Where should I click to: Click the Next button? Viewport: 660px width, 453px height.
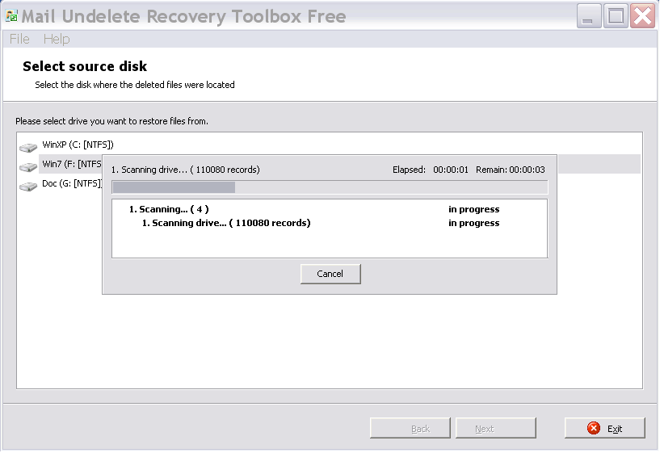(x=496, y=428)
